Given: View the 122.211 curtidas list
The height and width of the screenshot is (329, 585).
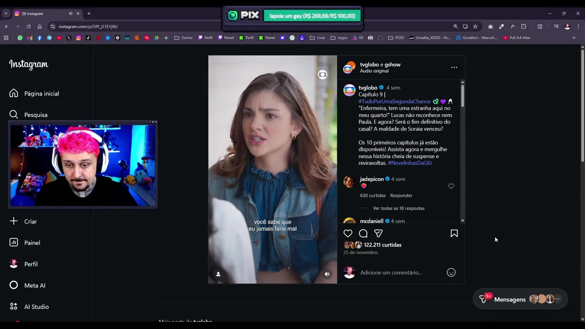Looking at the screenshot, I should (x=383, y=245).
